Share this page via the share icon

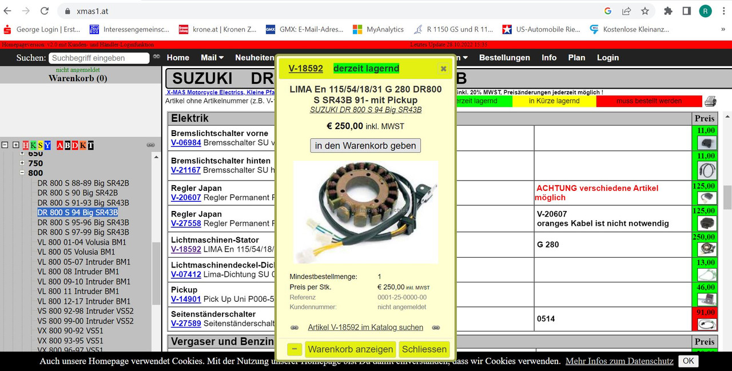click(x=627, y=11)
